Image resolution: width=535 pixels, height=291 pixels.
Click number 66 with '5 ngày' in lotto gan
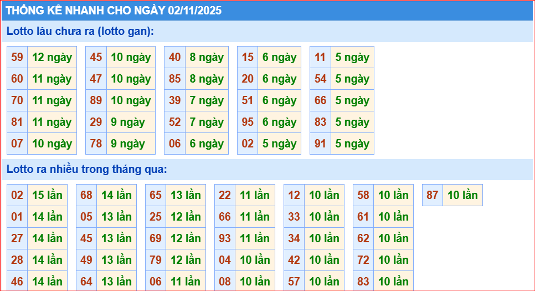click(x=320, y=100)
